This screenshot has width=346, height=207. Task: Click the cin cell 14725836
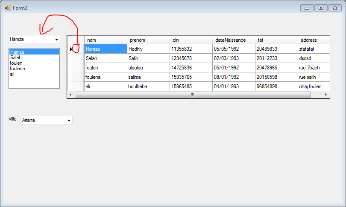point(191,68)
